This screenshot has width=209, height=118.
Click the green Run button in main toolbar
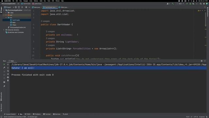(187, 4)
